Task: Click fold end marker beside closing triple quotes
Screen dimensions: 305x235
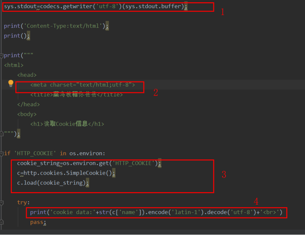Action: click(1, 134)
